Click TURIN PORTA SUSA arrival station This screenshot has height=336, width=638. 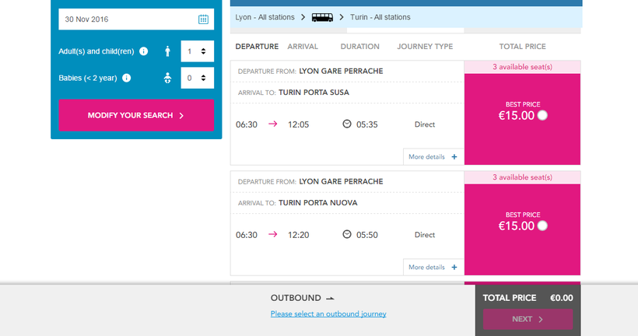(x=314, y=93)
